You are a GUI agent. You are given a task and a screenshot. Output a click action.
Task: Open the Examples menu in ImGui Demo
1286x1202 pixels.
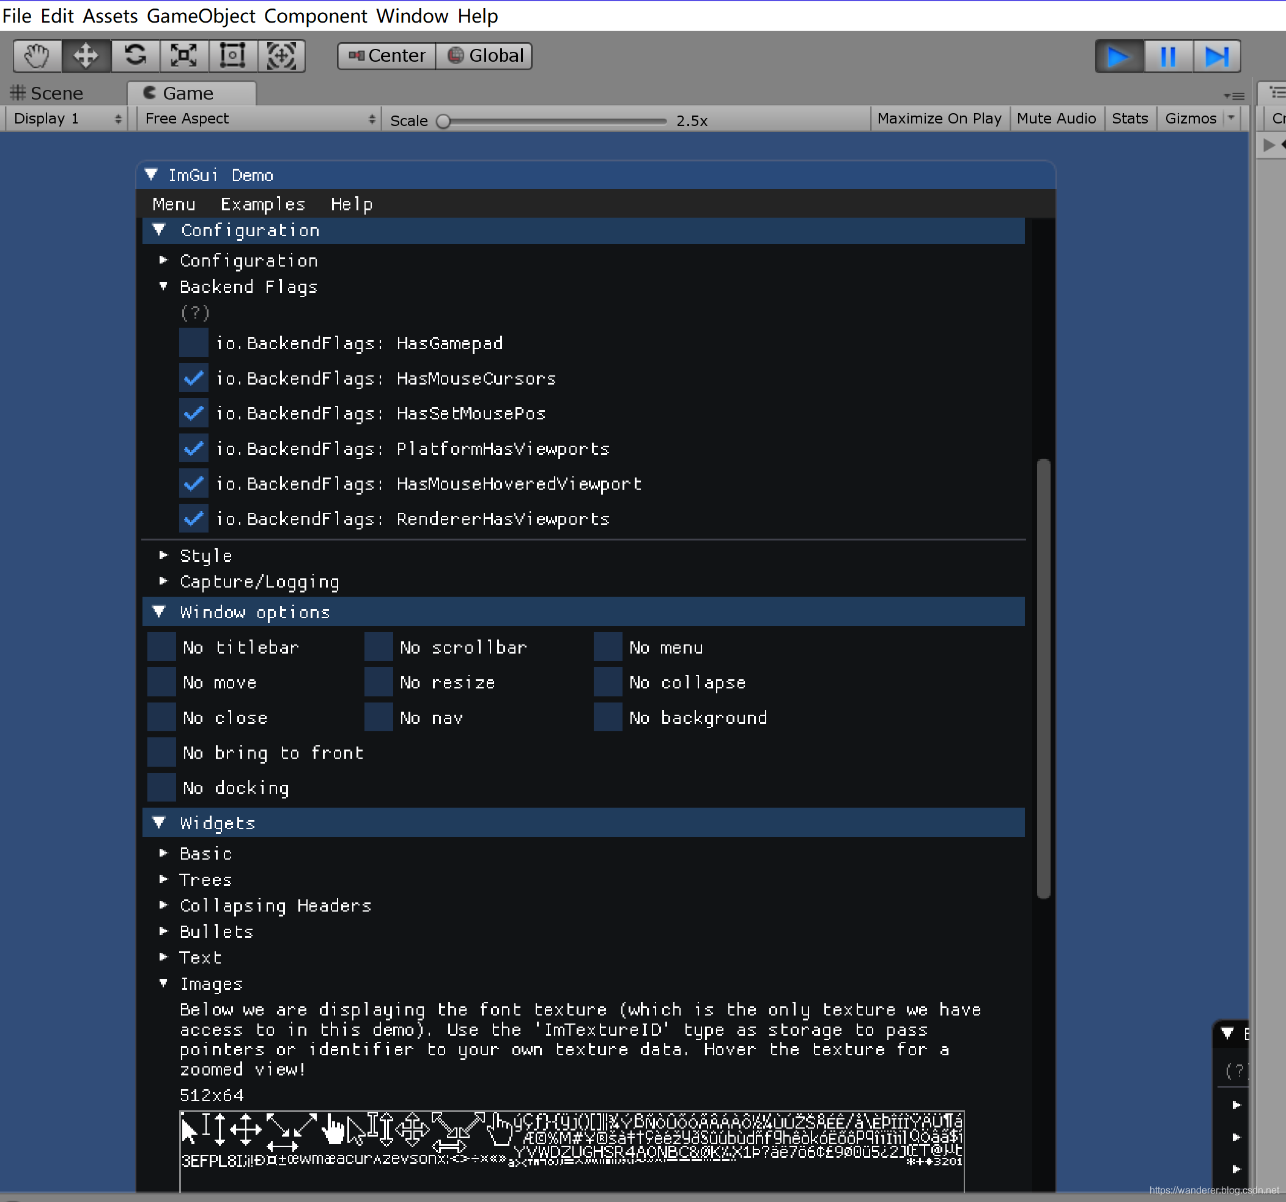[x=262, y=204]
